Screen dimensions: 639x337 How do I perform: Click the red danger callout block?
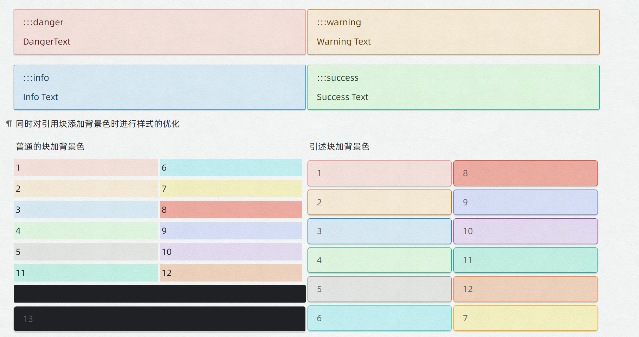[x=160, y=32]
